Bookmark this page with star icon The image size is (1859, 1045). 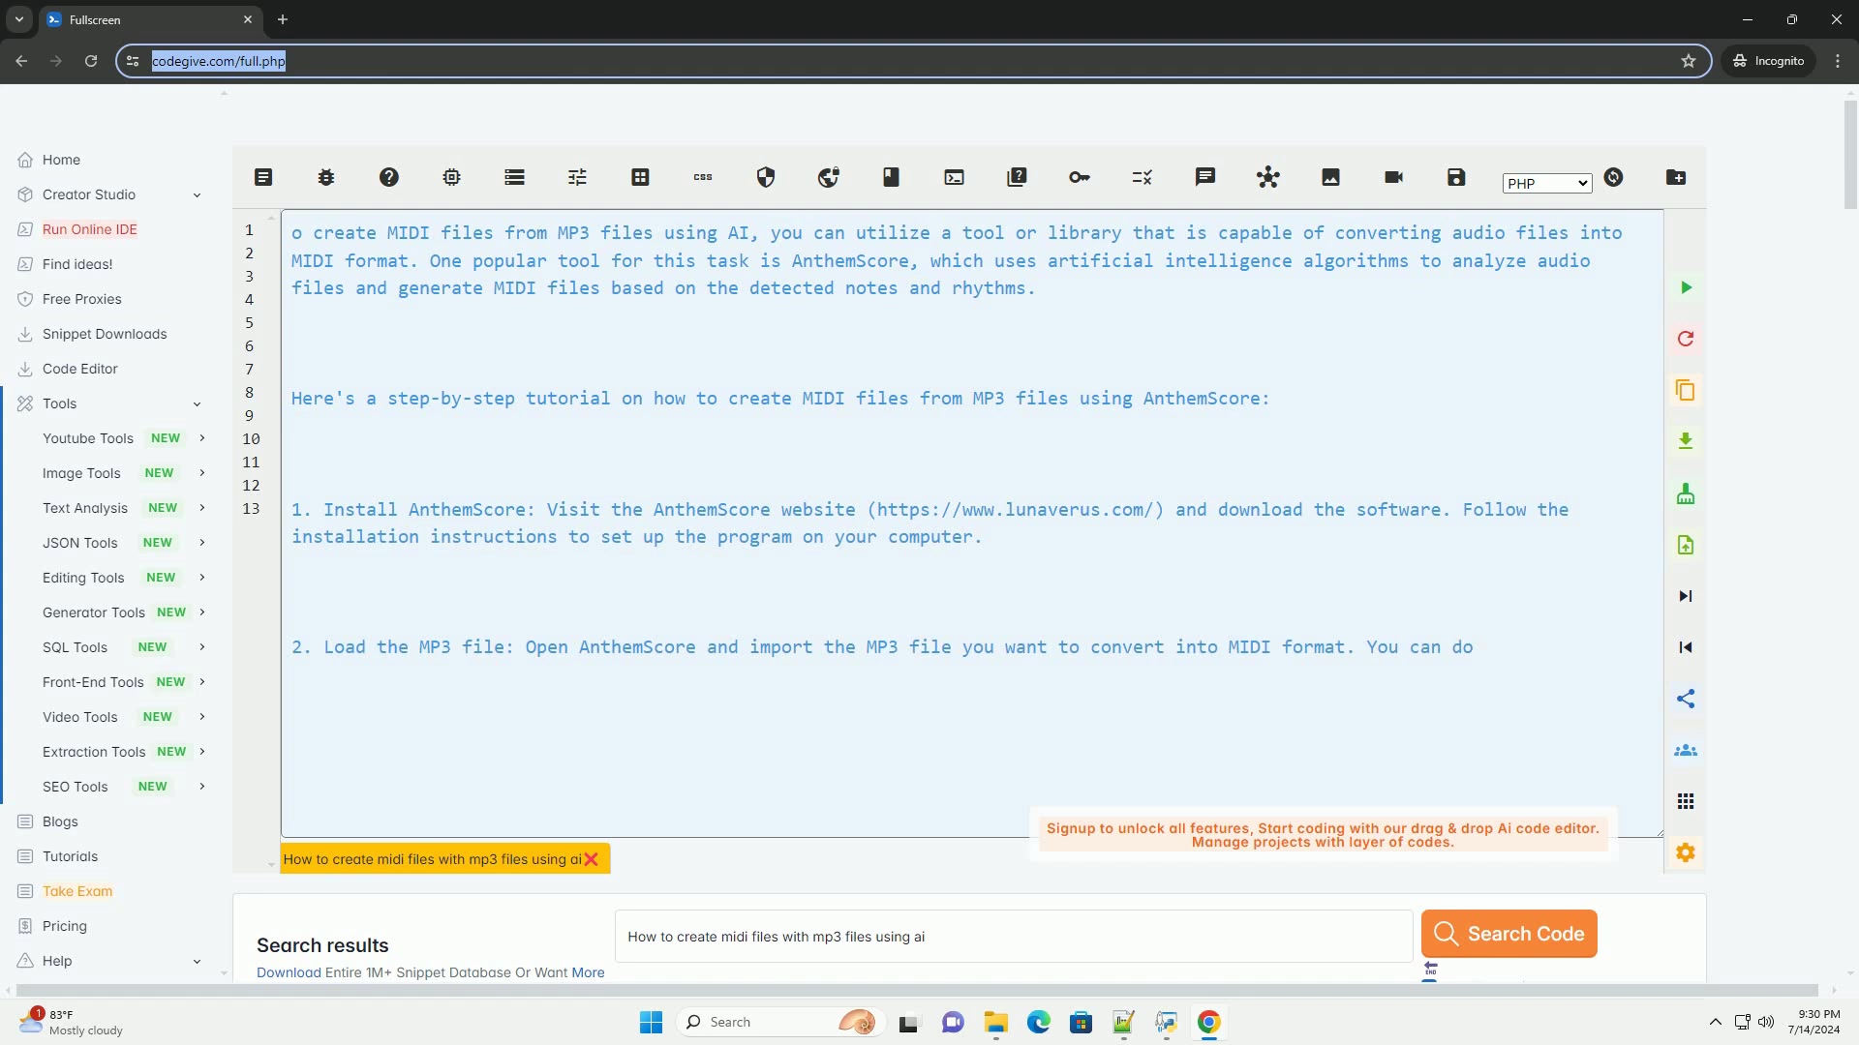pos(1689,61)
